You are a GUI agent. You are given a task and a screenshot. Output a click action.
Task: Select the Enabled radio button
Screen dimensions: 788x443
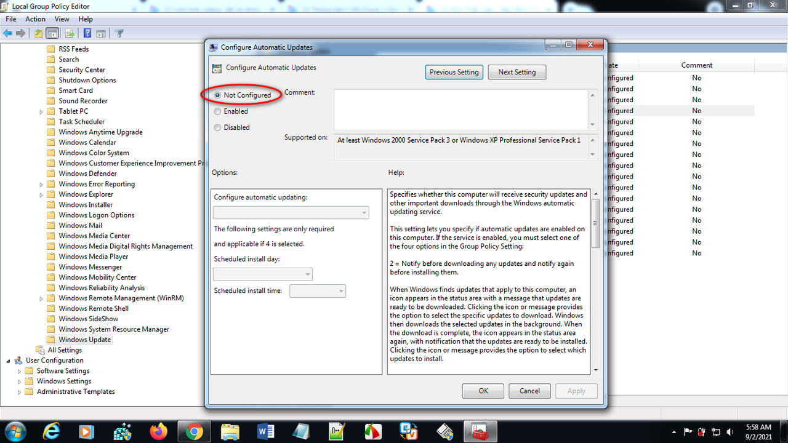point(217,111)
